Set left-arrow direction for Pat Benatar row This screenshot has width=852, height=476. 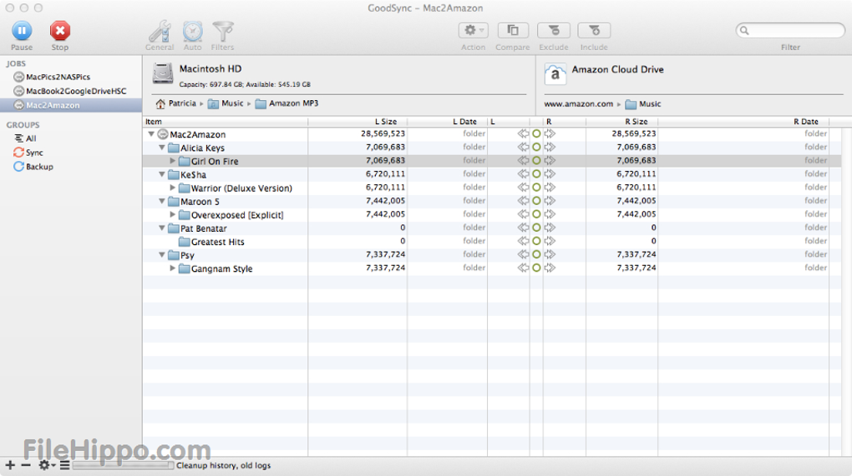point(523,228)
